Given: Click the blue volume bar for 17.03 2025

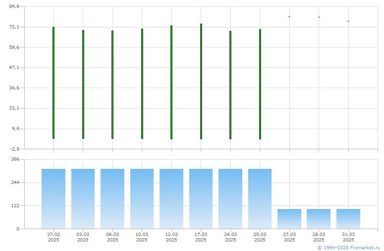Looking at the screenshot, I should coord(201,199).
